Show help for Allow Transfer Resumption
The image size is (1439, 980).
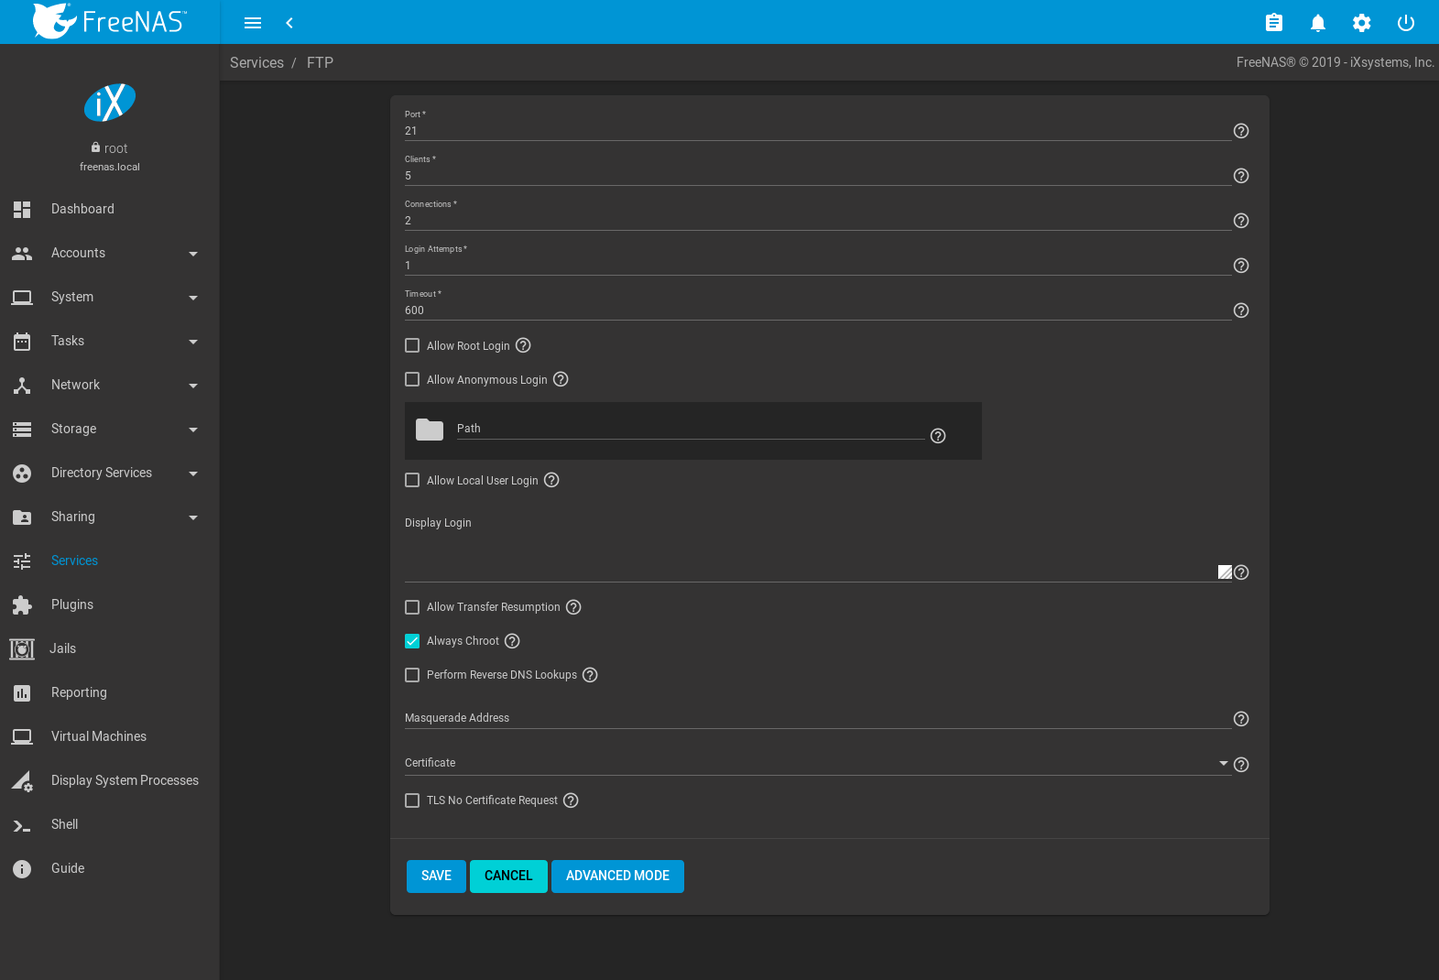pyautogui.click(x=573, y=607)
